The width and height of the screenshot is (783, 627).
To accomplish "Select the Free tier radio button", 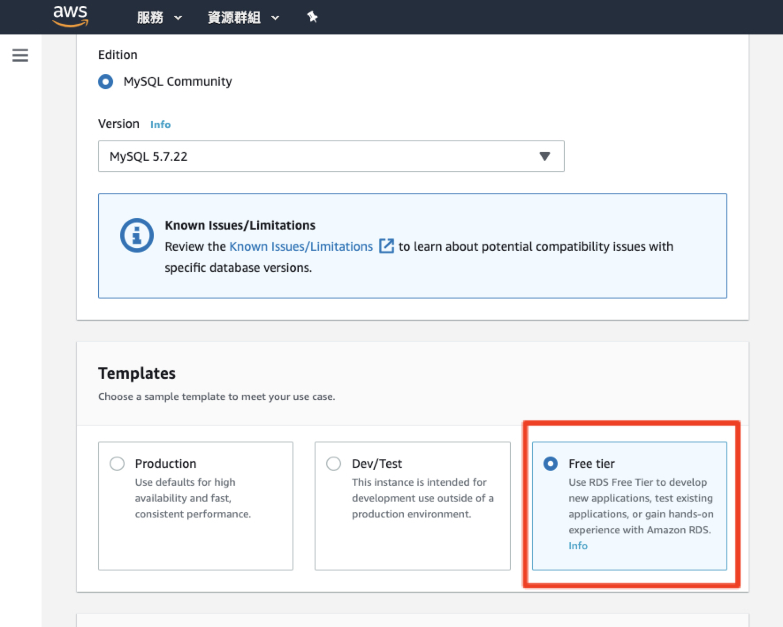I will [x=551, y=464].
